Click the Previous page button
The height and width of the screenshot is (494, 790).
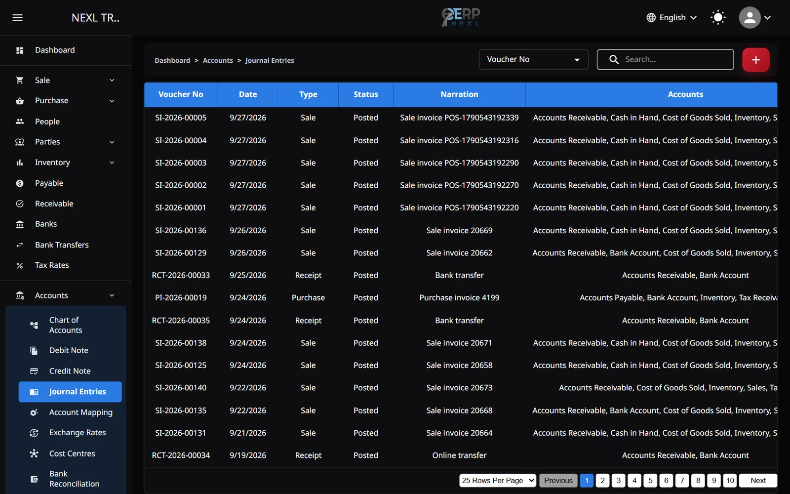click(x=558, y=481)
